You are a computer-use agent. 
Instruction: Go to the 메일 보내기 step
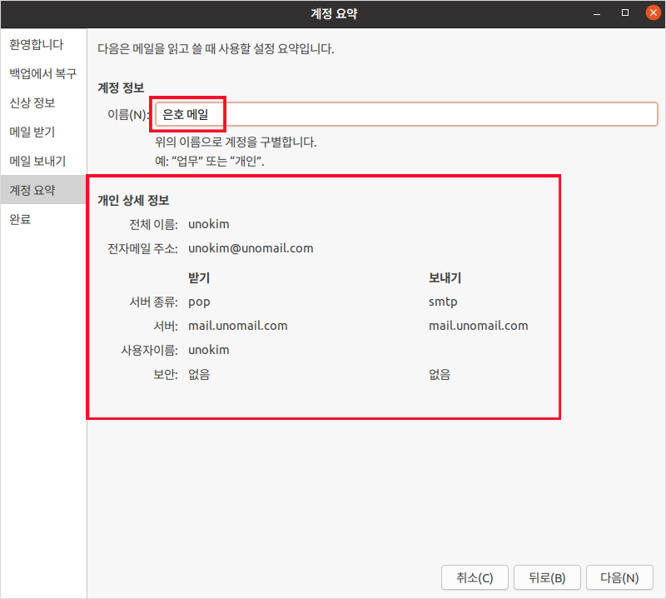point(43,161)
